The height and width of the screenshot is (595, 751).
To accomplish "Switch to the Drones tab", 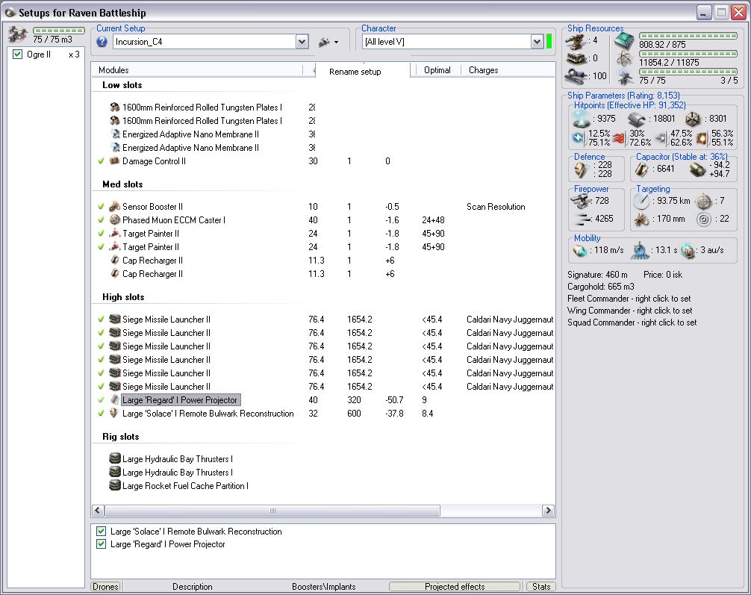I will tap(105, 586).
